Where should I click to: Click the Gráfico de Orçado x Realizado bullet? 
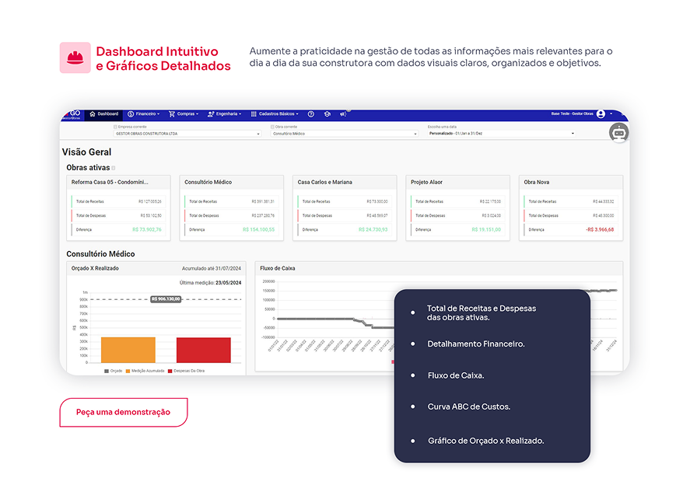click(x=486, y=441)
